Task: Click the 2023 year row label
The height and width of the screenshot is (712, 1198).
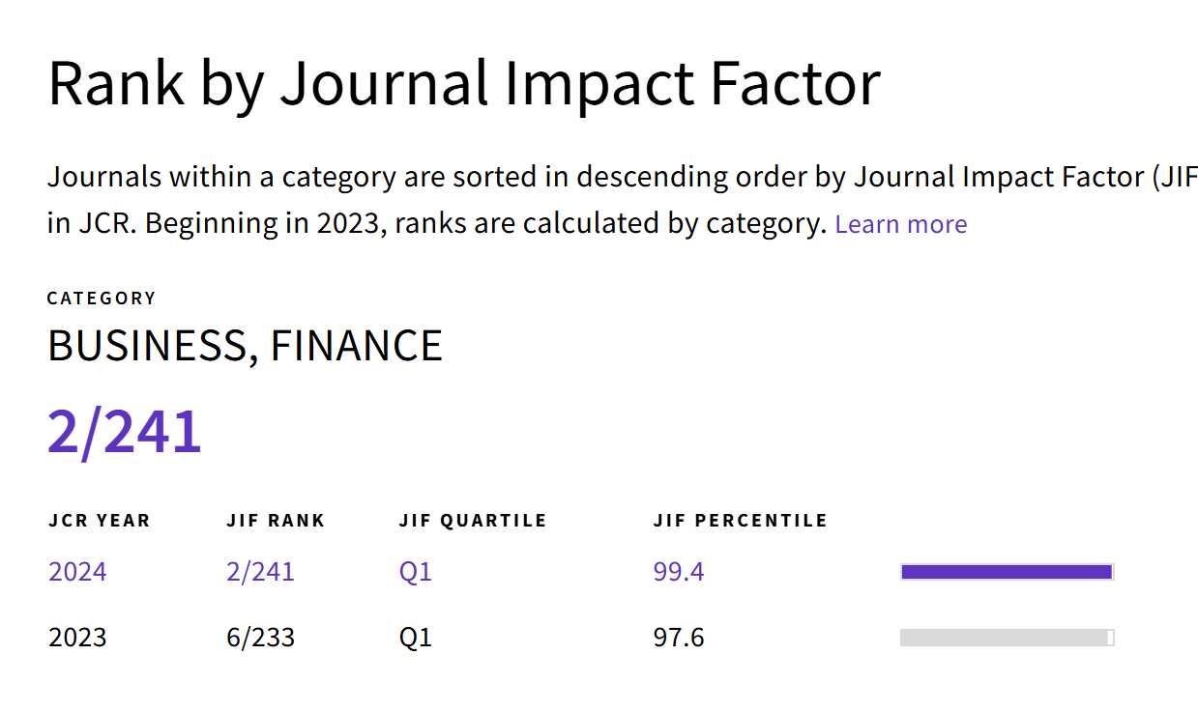Action: 77,638
